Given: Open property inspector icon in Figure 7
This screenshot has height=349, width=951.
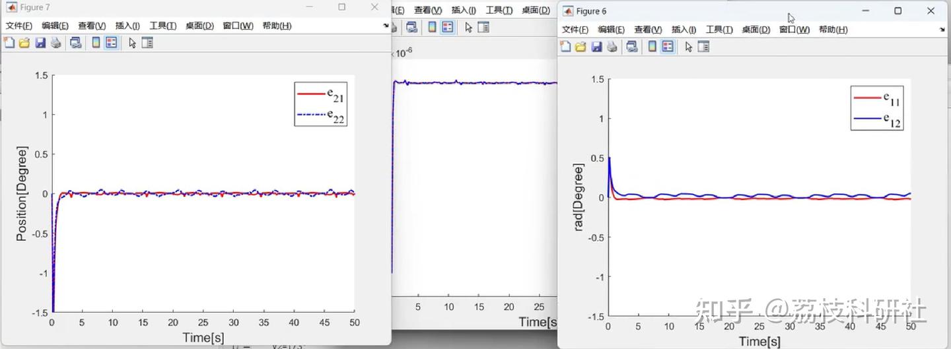Looking at the screenshot, I should (x=147, y=43).
